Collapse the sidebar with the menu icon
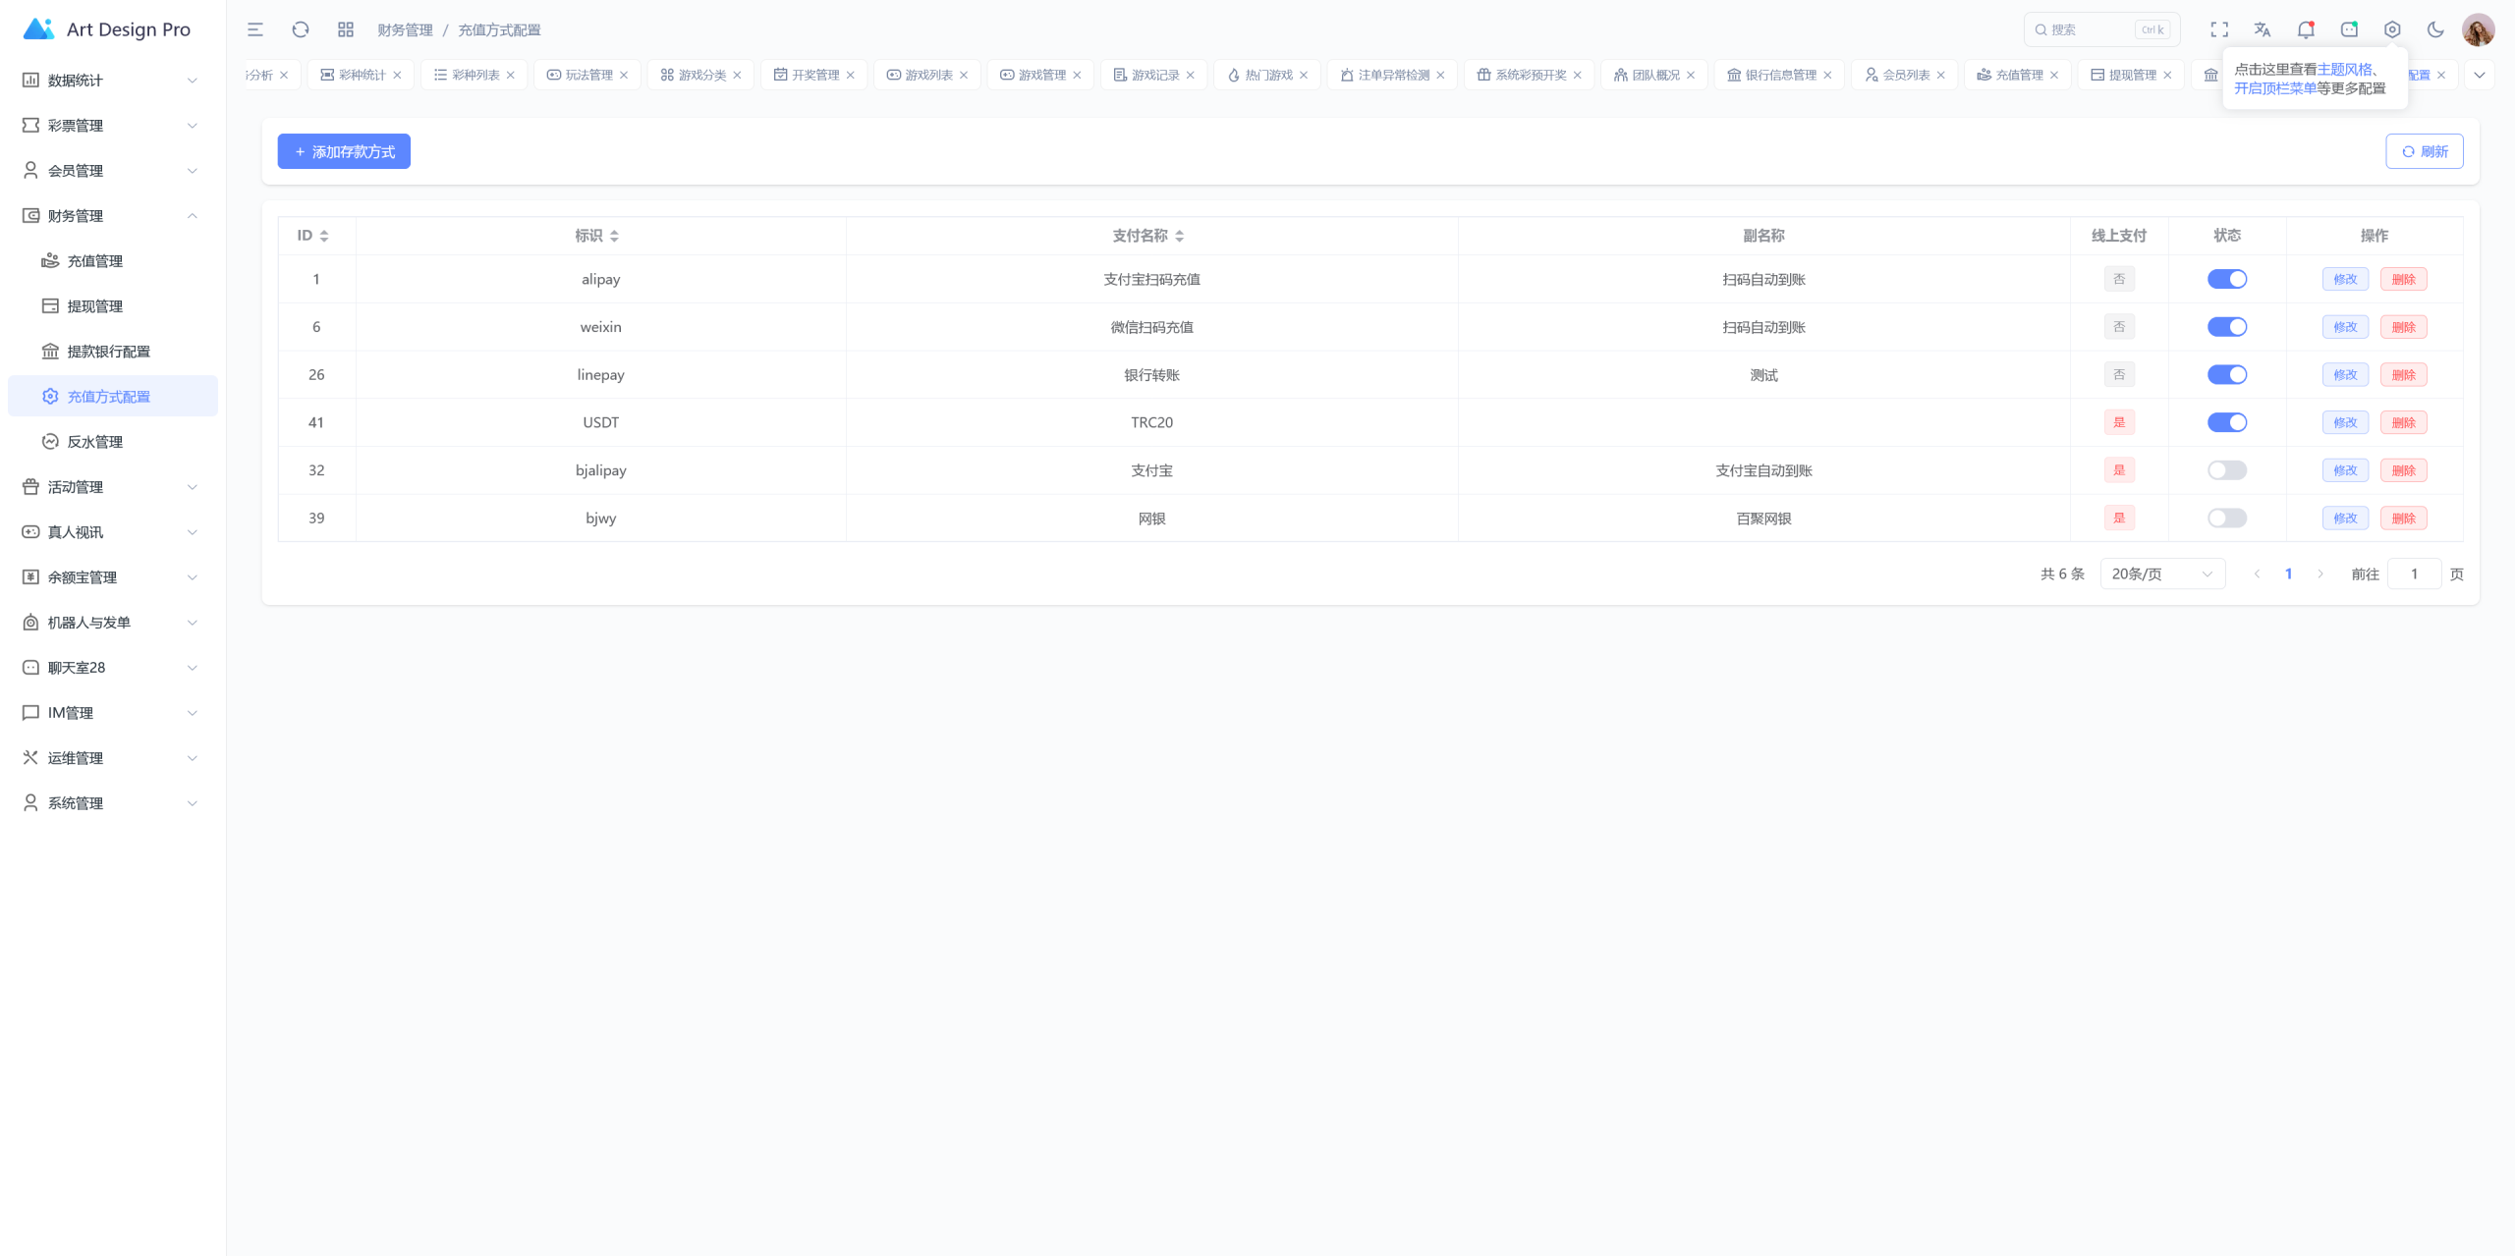Viewport: 2515px width, 1256px height. coord(255,29)
